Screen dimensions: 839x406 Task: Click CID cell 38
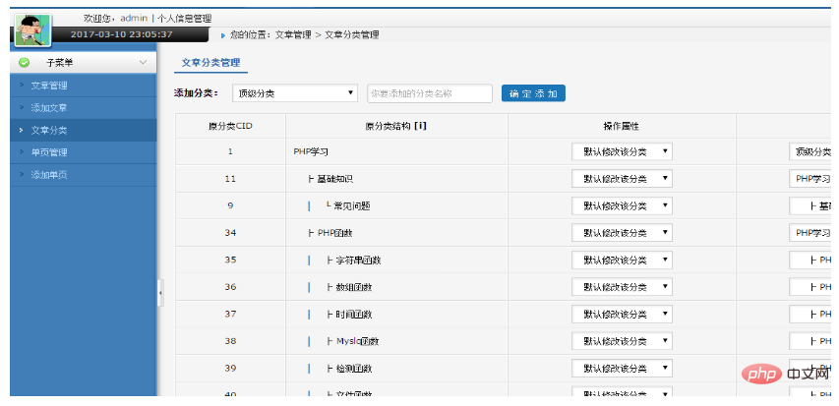click(x=230, y=341)
